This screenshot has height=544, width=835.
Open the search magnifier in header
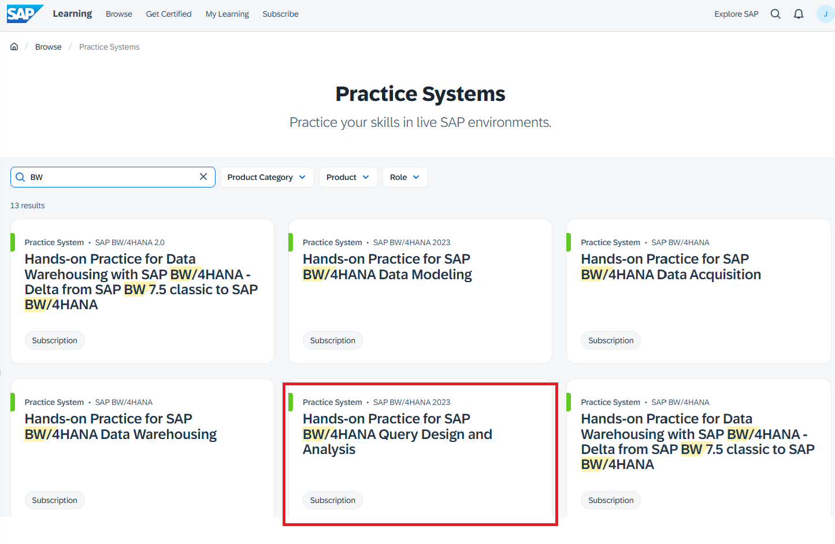point(775,14)
